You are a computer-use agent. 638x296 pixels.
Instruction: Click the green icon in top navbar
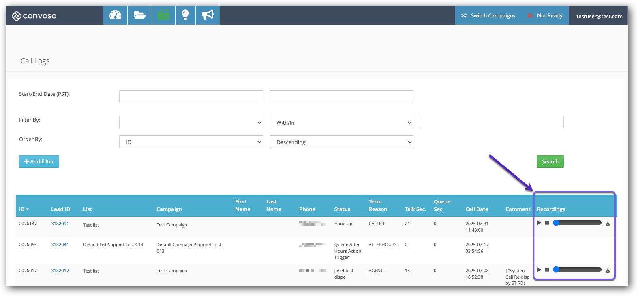click(164, 15)
